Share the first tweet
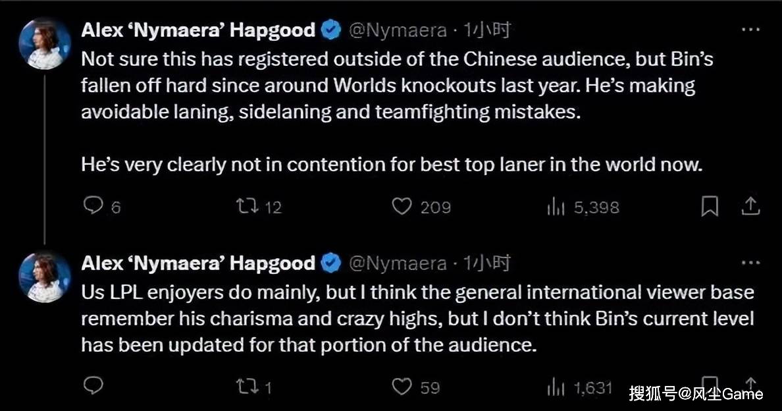Viewport: 782px width, 411px height. (x=751, y=207)
